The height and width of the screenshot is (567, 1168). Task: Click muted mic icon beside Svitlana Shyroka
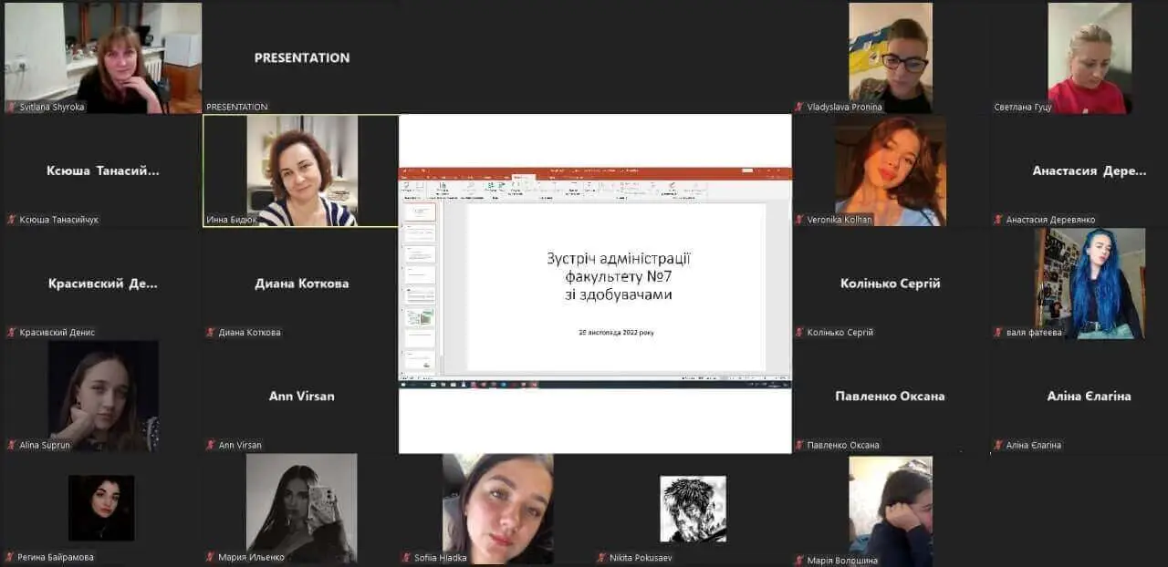point(11,107)
